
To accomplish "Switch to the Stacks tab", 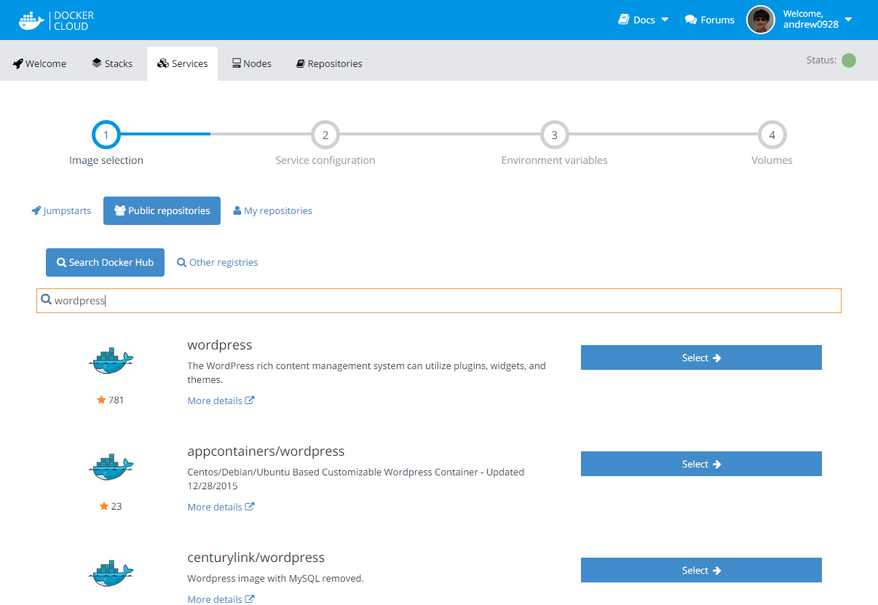I will [x=112, y=63].
